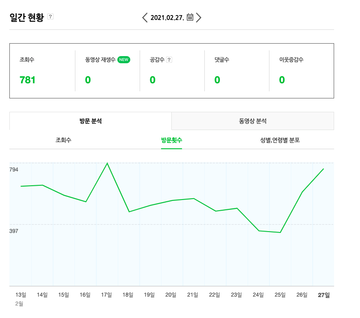Screen dimensions: 360x318
Task: Select the 16일 date on the chart axis
Action: pyautogui.click(x=85, y=295)
